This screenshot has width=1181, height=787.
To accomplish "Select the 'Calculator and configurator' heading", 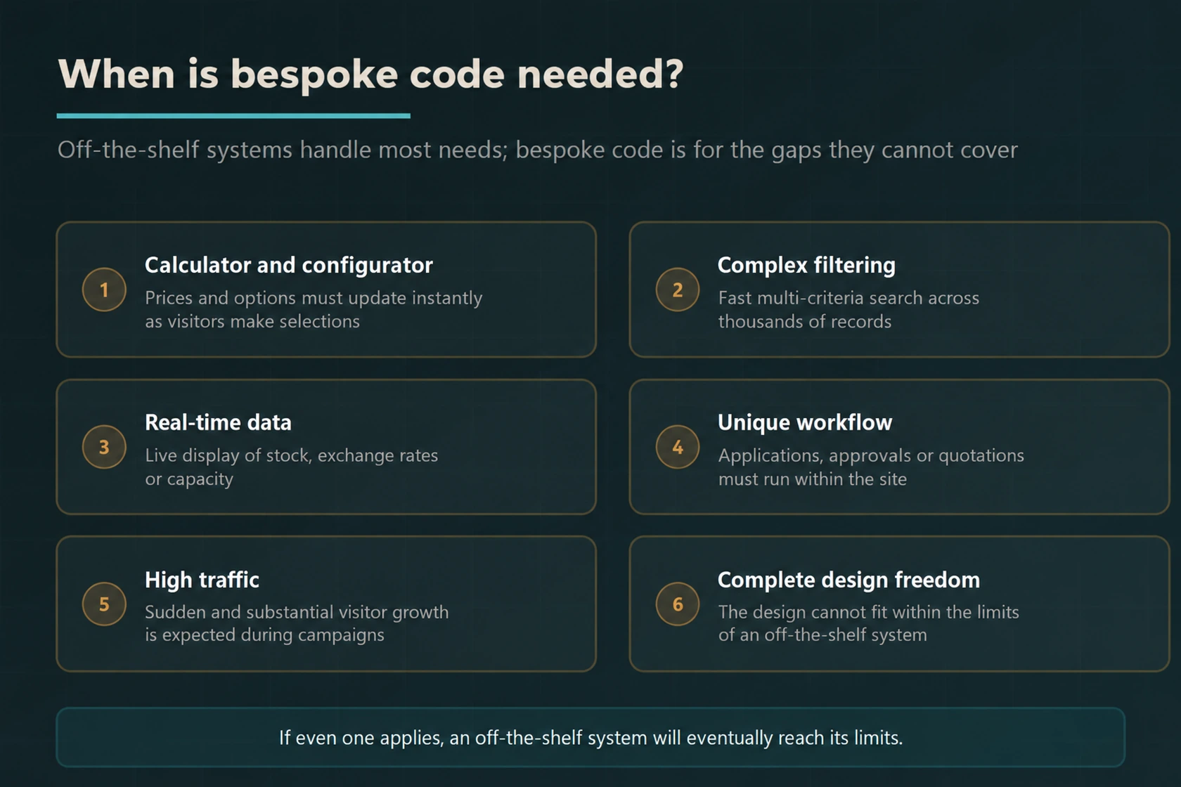I will click(289, 265).
